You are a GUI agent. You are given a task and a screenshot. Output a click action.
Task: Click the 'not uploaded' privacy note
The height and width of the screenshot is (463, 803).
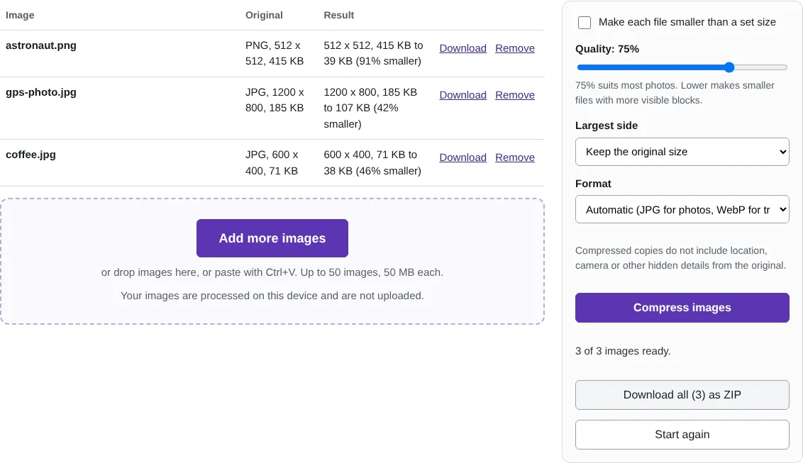(272, 296)
